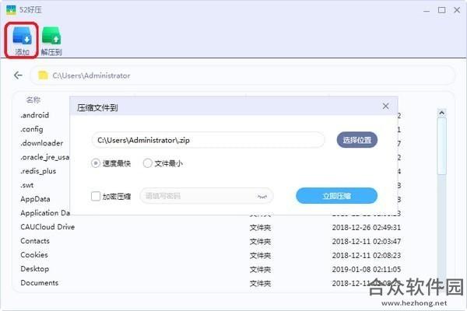Click 文件夹 type cell in Contacts row
The image size is (467, 311).
pyautogui.click(x=260, y=242)
